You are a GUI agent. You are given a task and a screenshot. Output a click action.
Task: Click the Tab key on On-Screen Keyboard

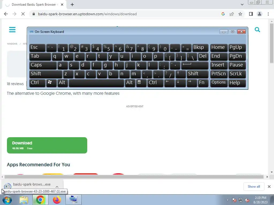[40, 57]
